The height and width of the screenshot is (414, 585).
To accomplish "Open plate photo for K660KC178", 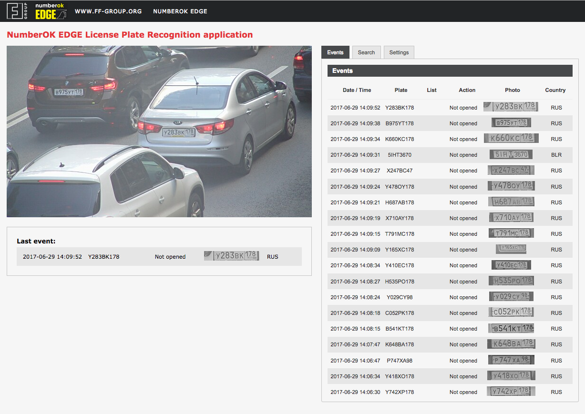I will point(511,139).
